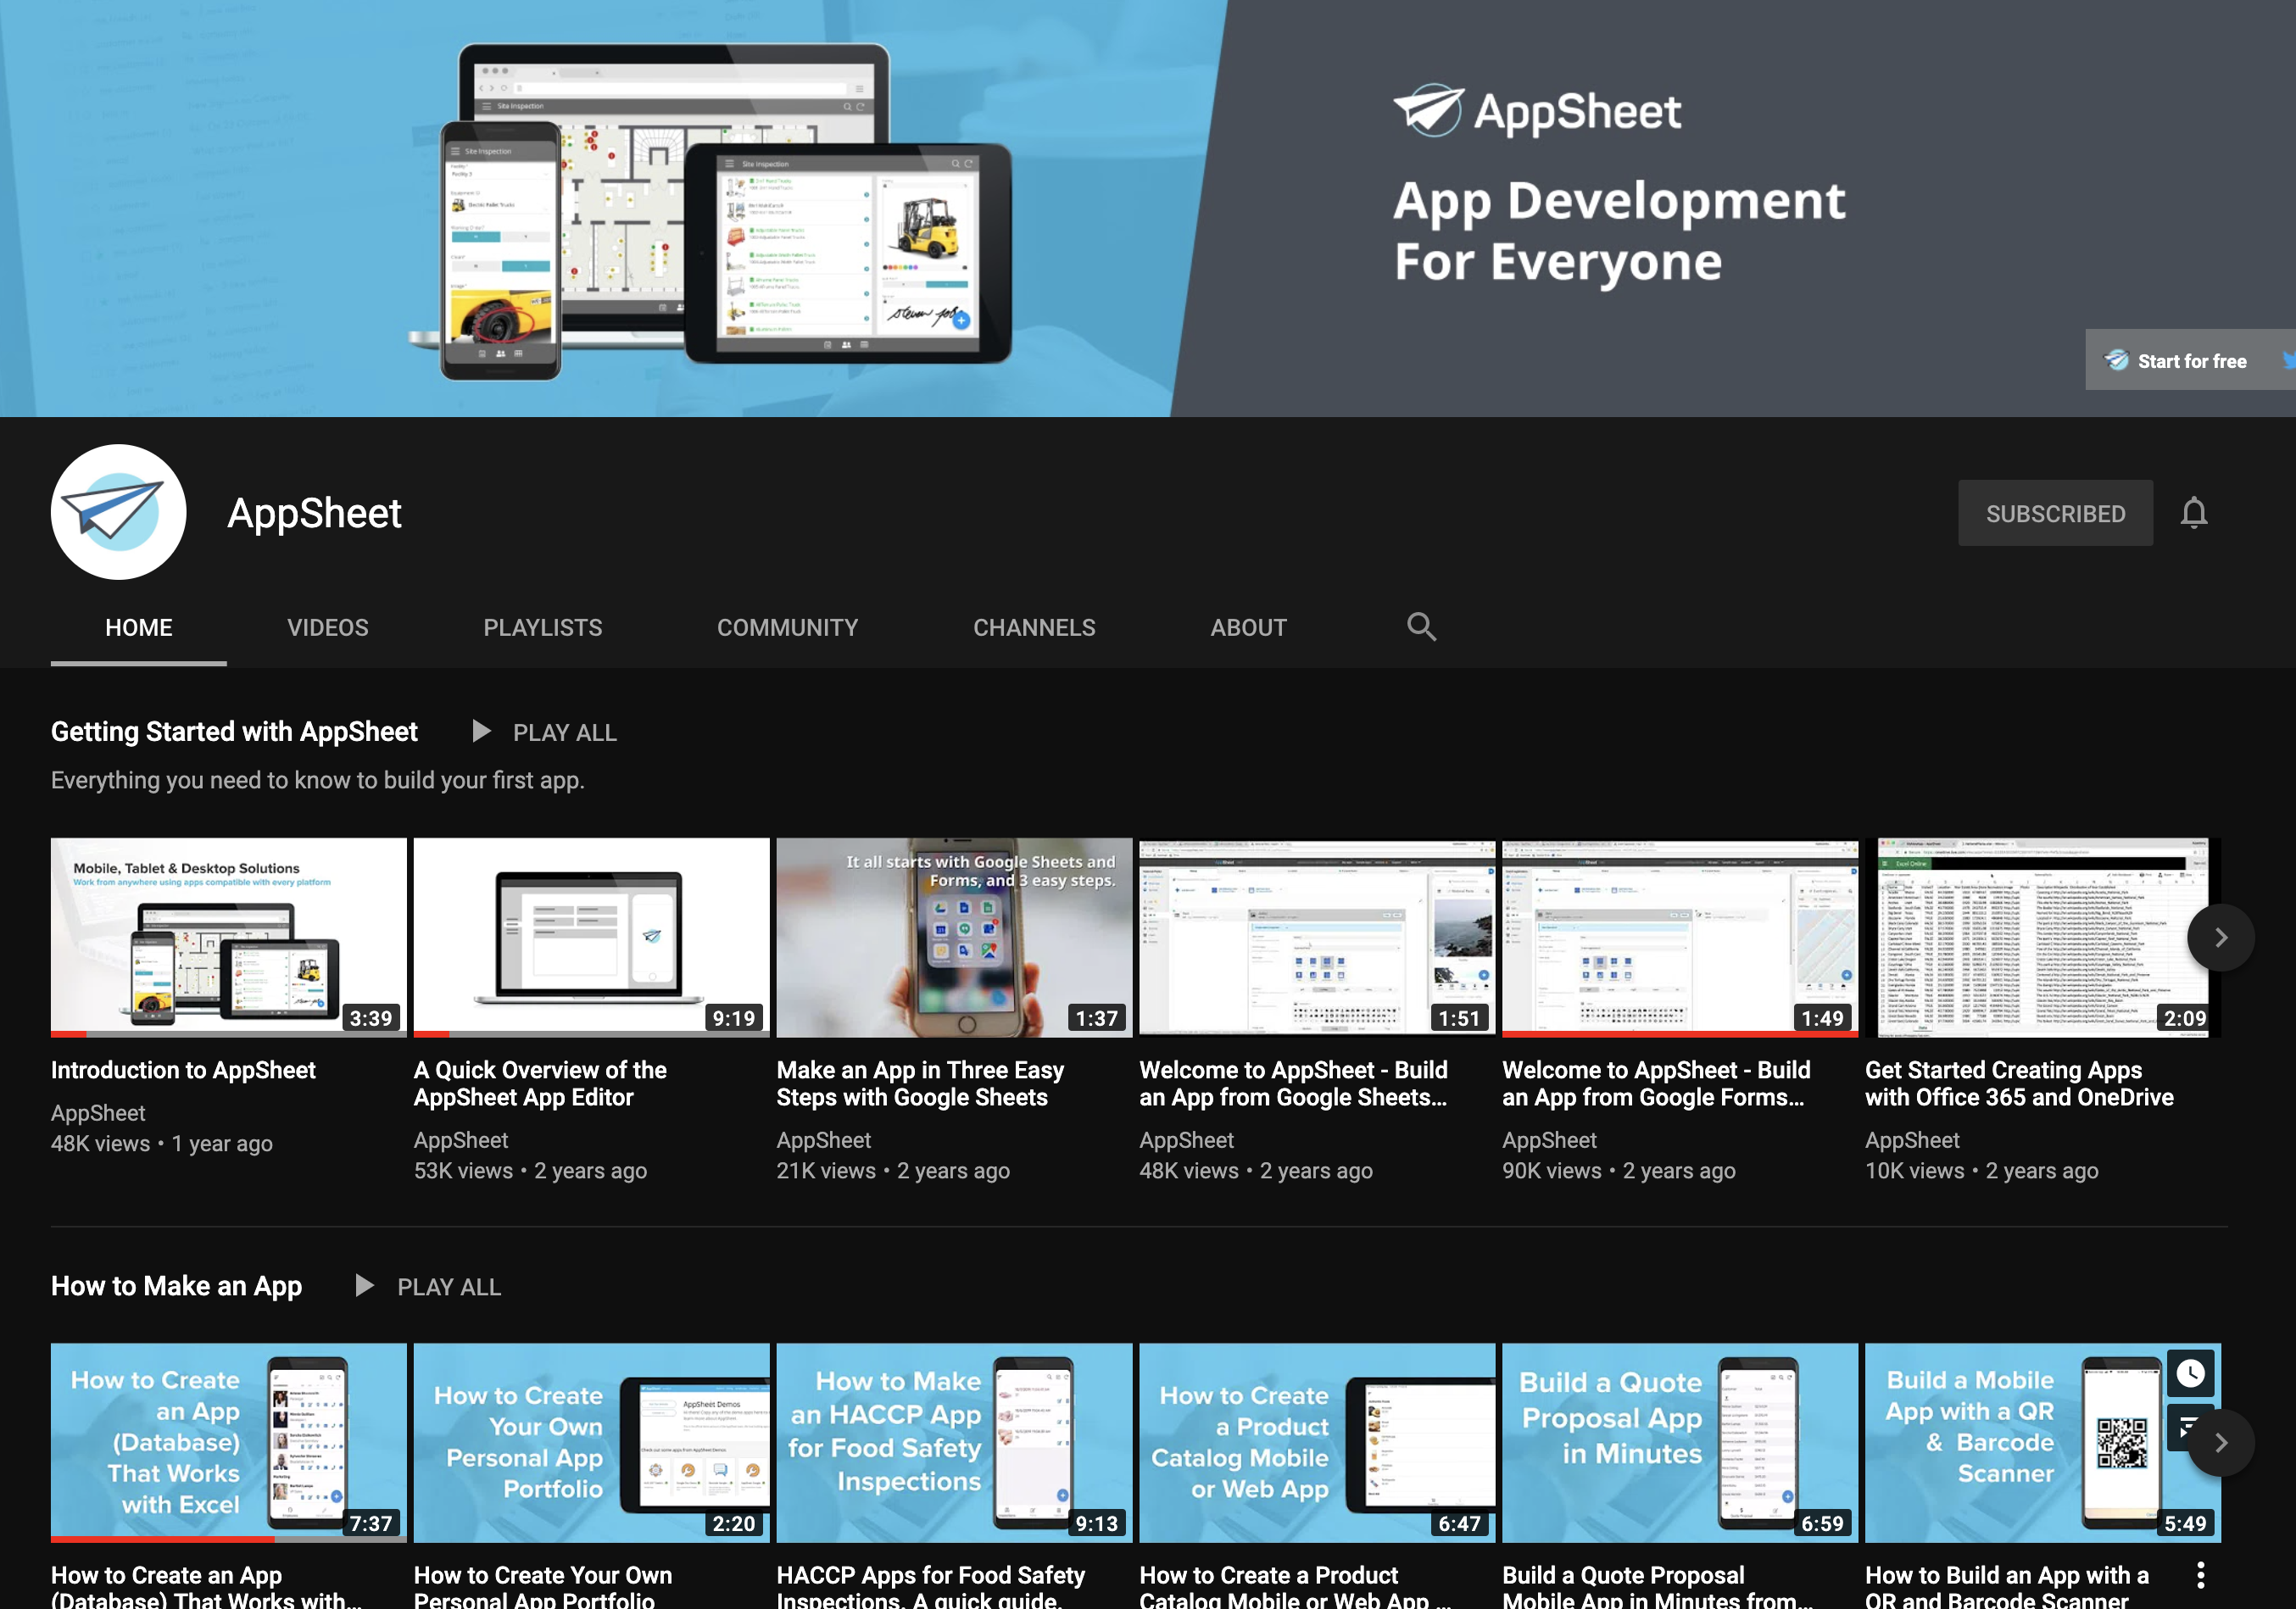
Task: Expand next videos with right chevron in Getting Started row
Action: tap(2221, 938)
